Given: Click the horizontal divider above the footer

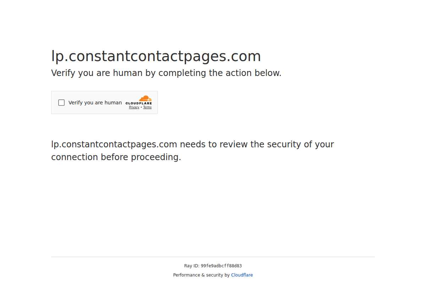Looking at the screenshot, I should 213,257.
